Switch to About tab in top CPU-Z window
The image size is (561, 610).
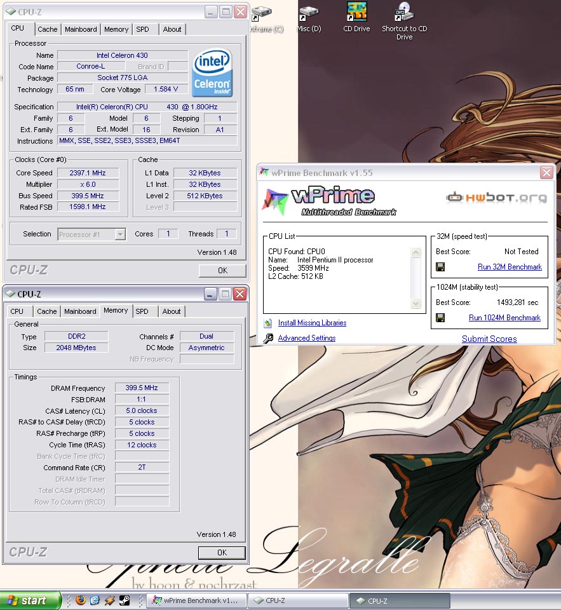coord(172,29)
